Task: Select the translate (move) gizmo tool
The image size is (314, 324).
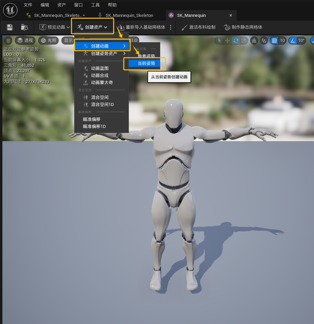Action: click(228, 40)
